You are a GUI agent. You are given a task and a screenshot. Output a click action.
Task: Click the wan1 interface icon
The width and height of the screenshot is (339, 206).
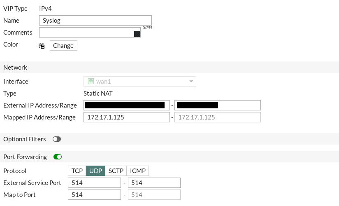point(91,81)
